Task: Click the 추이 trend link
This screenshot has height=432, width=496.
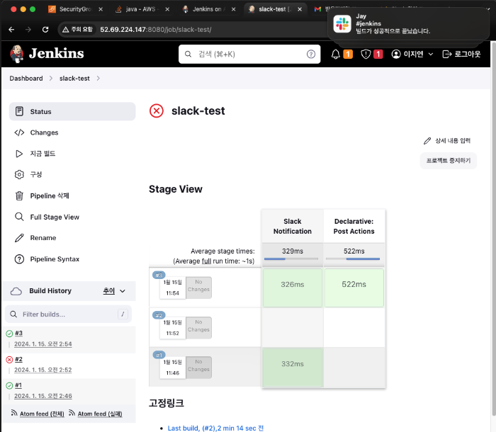Action: (x=109, y=291)
